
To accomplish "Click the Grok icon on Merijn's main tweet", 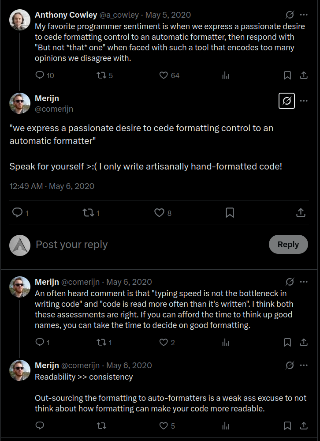I will [x=287, y=101].
